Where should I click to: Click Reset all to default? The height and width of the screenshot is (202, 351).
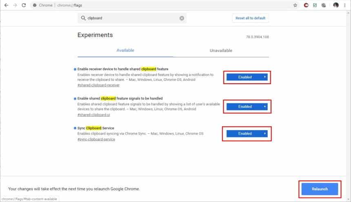pyautogui.click(x=250, y=18)
